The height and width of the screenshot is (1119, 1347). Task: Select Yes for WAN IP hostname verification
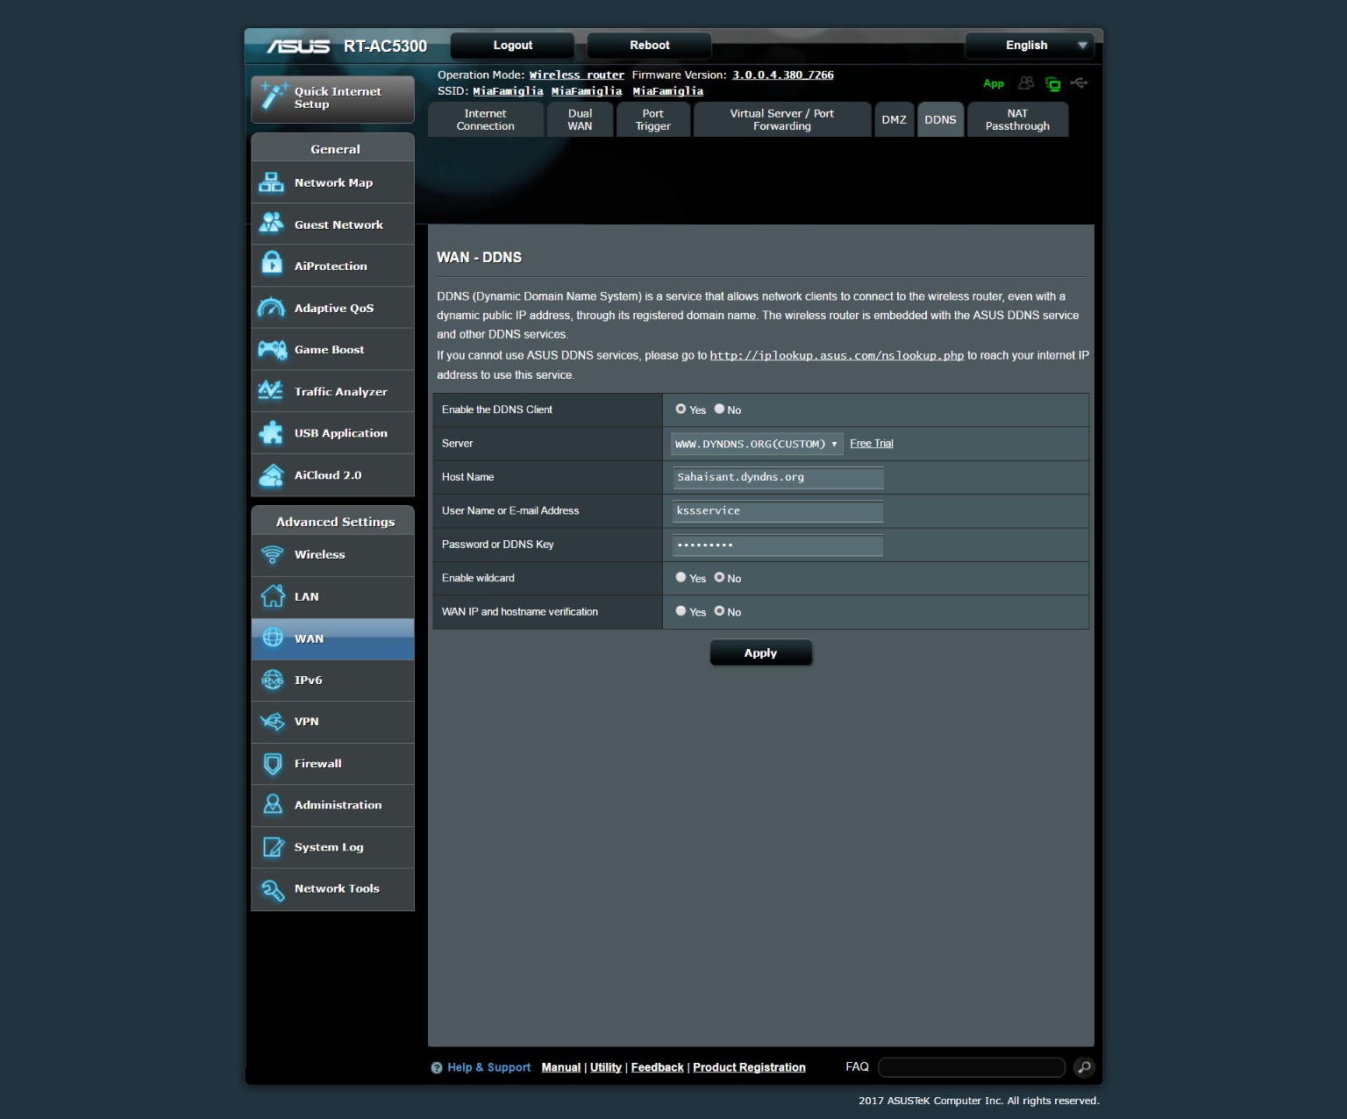(x=681, y=611)
